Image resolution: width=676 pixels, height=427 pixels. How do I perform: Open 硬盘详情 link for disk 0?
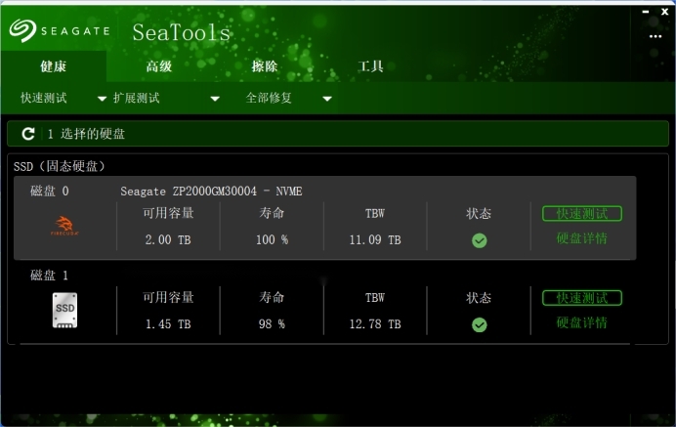click(x=581, y=238)
